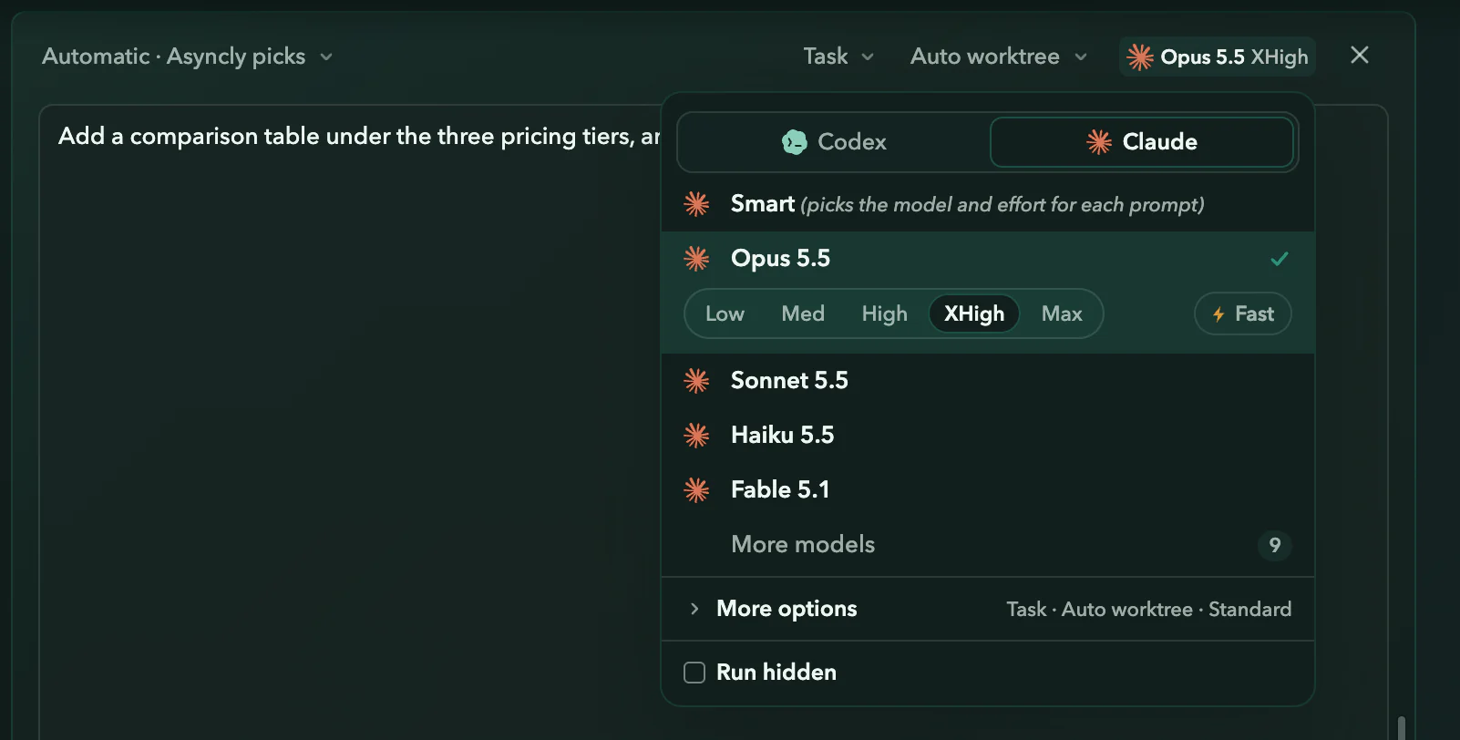1460x740 pixels.
Task: Choose the Opus 5.5 model
Action: (x=988, y=259)
